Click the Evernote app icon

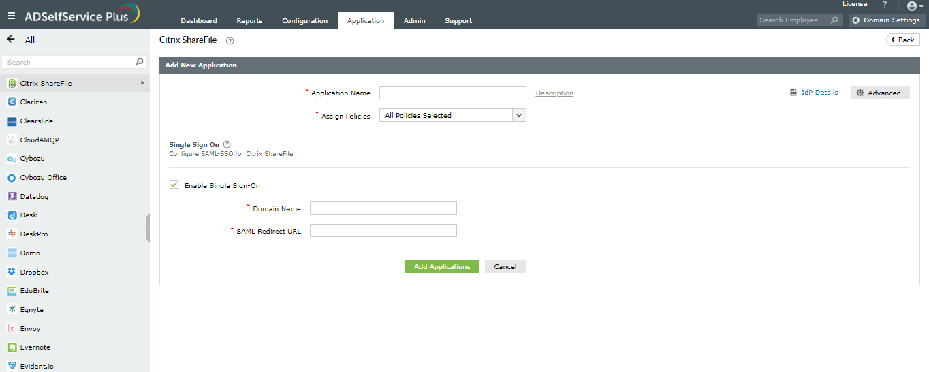pyautogui.click(x=12, y=347)
